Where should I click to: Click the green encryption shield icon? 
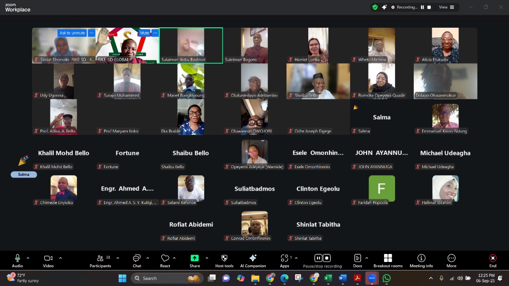(x=375, y=7)
